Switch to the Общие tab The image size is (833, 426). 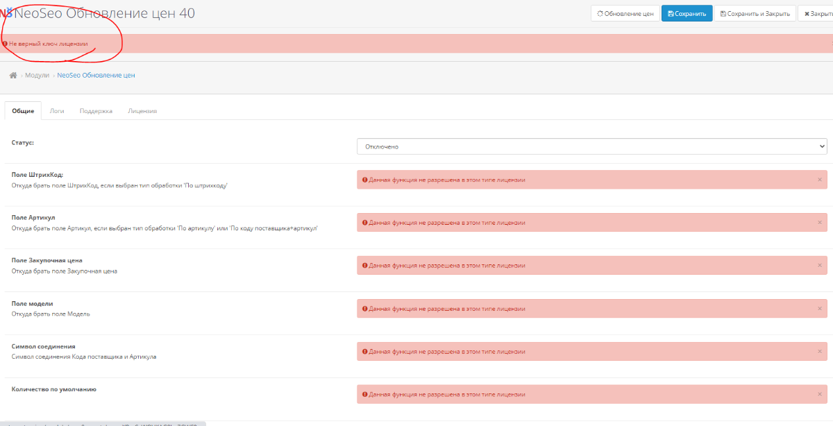tap(23, 111)
